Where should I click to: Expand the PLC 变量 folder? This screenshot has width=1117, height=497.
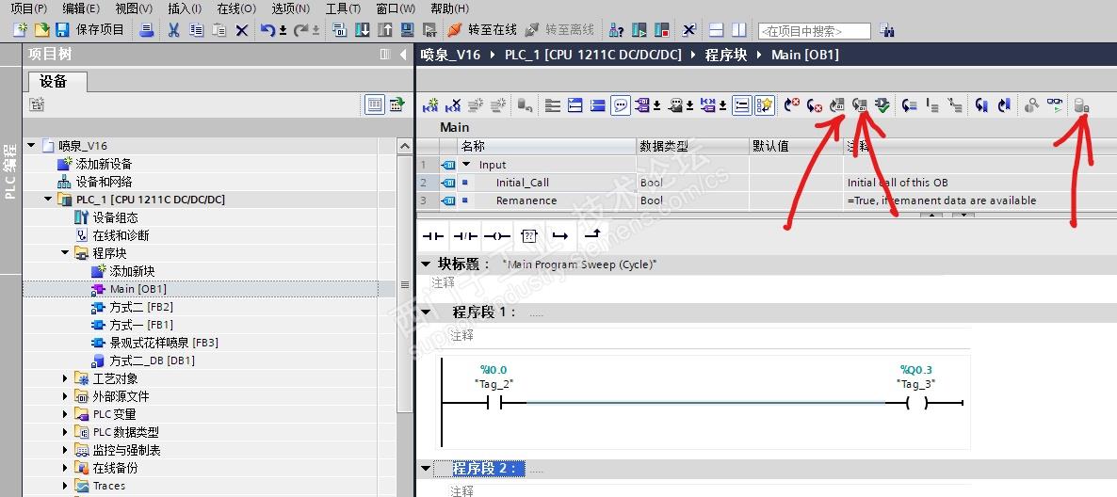coord(65,414)
